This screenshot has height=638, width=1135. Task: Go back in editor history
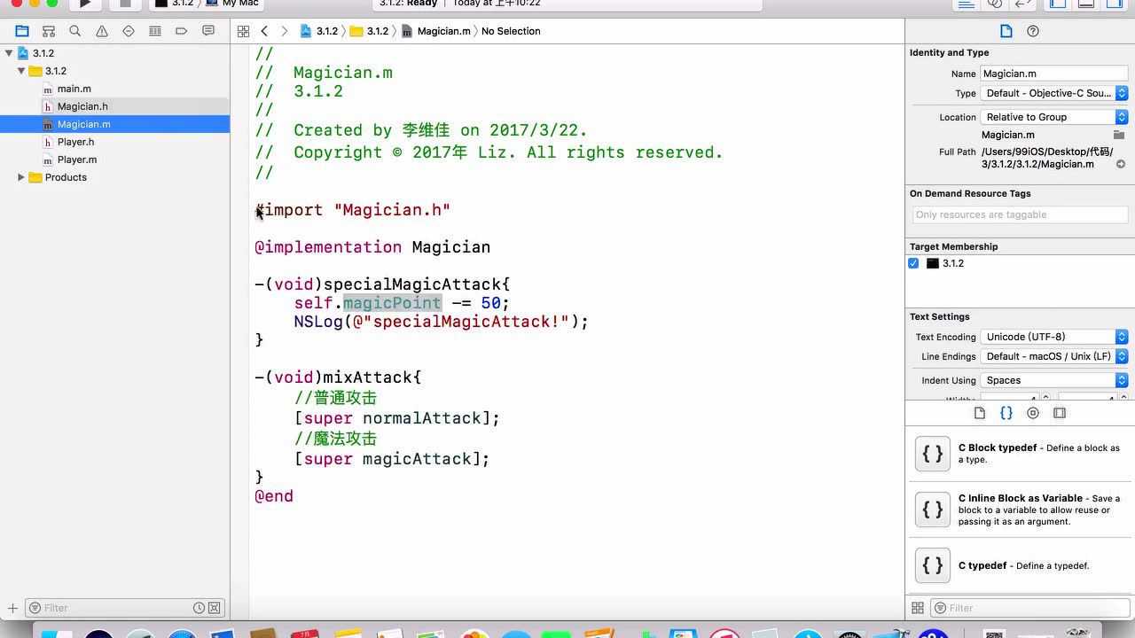(x=264, y=31)
